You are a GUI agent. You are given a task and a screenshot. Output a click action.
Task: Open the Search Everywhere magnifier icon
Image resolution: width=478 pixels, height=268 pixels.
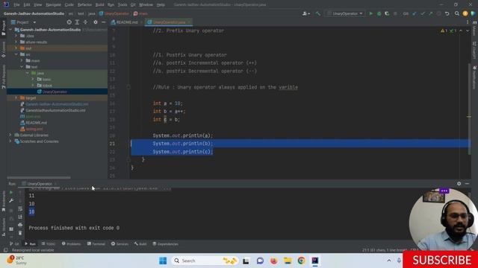[x=456, y=13]
